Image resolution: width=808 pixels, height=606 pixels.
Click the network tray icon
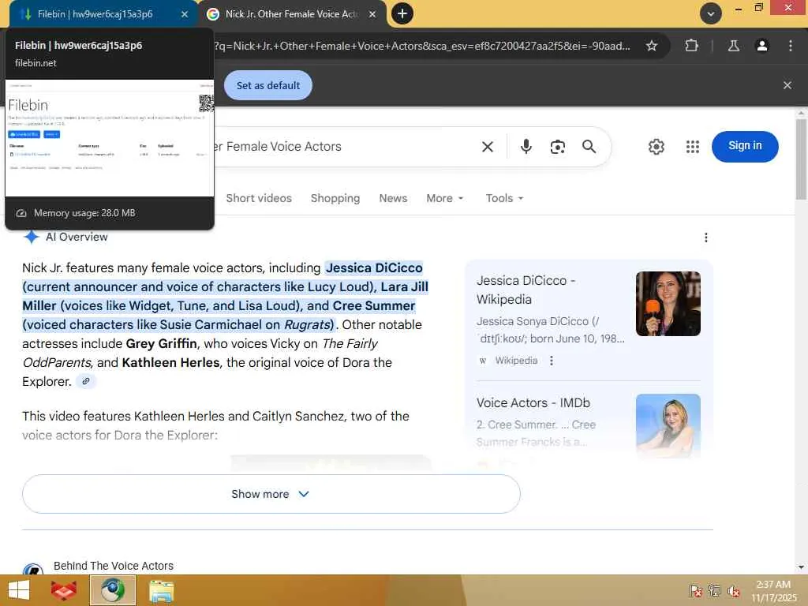point(714,591)
